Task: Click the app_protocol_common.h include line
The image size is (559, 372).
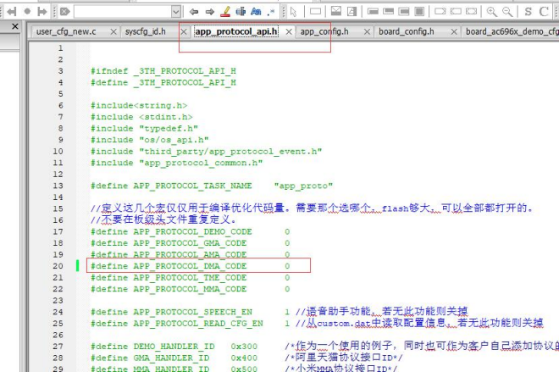Action: (177, 163)
